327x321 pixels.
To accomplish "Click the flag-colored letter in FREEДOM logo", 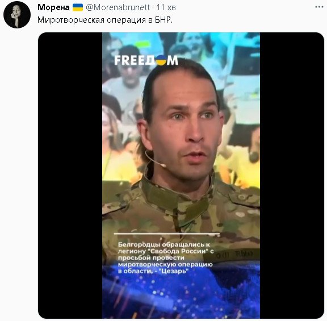I will pos(161,60).
